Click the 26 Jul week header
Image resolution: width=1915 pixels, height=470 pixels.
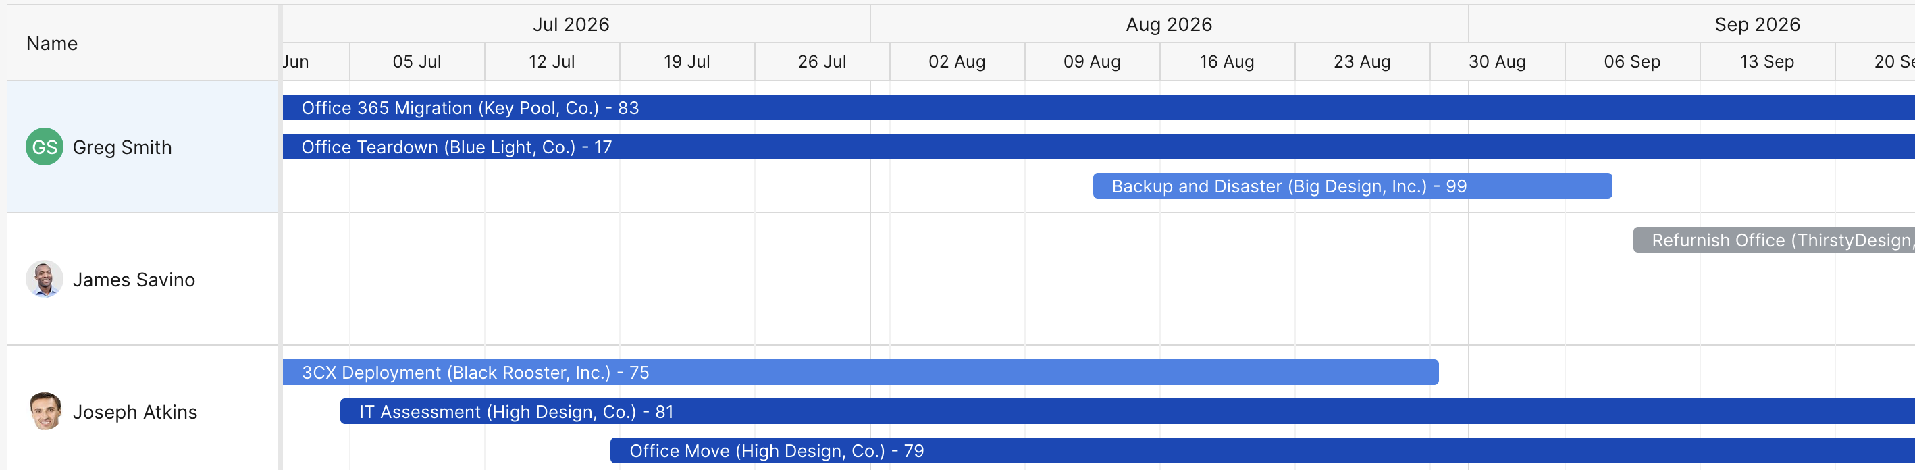822,61
